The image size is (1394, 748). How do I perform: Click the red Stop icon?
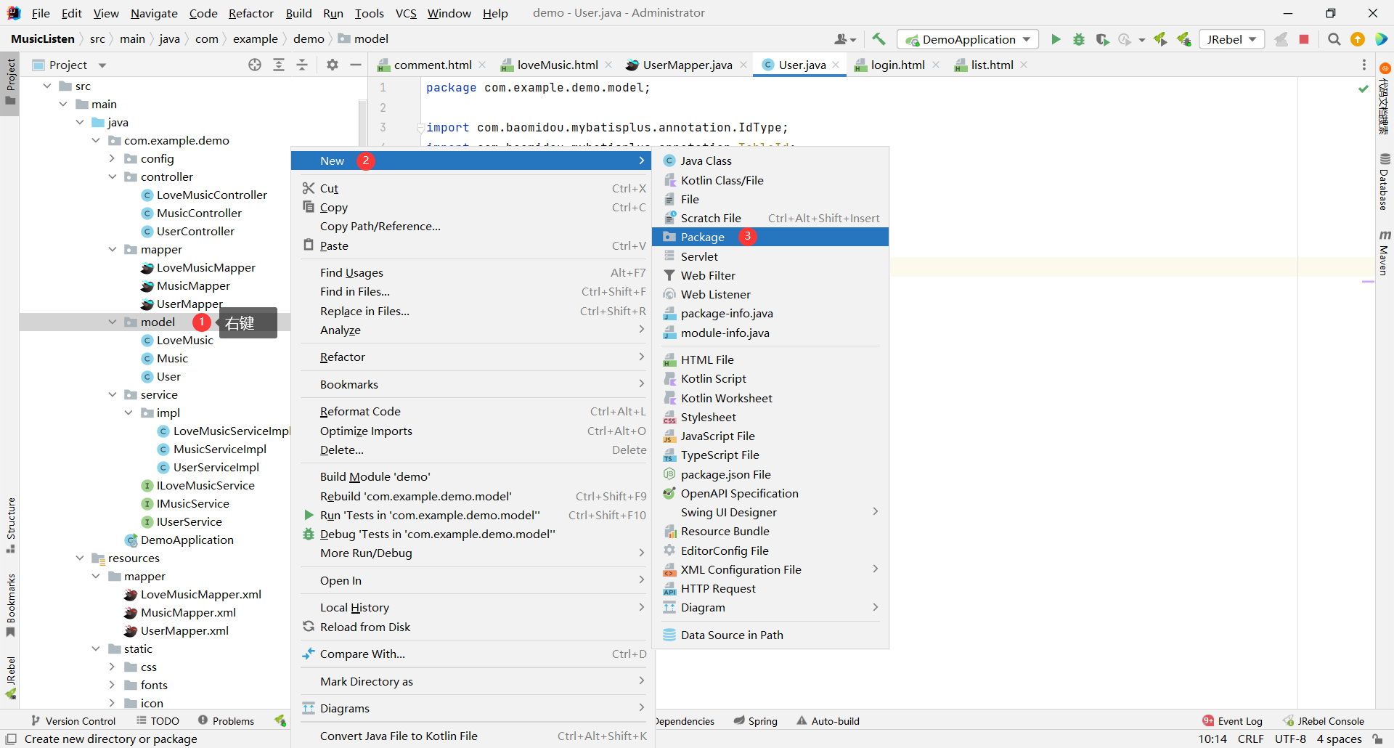point(1304,39)
